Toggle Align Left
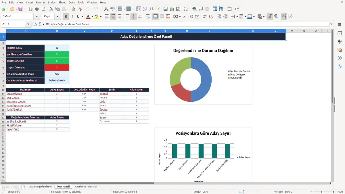The width and height of the screenshot is (345, 194). click(x=107, y=17)
